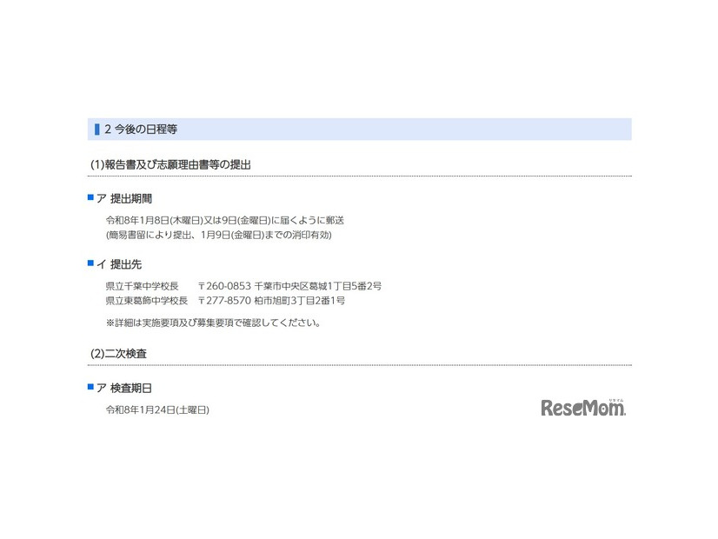Image resolution: width=718 pixels, height=539 pixels.
Task: Click the date text 令和8年1月24日(土曜日)
Action: (161, 410)
